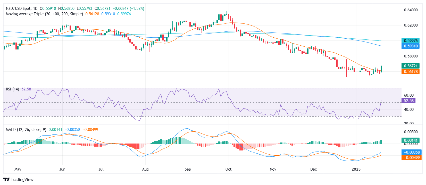Click the Sep label on time axis

click(x=188, y=169)
